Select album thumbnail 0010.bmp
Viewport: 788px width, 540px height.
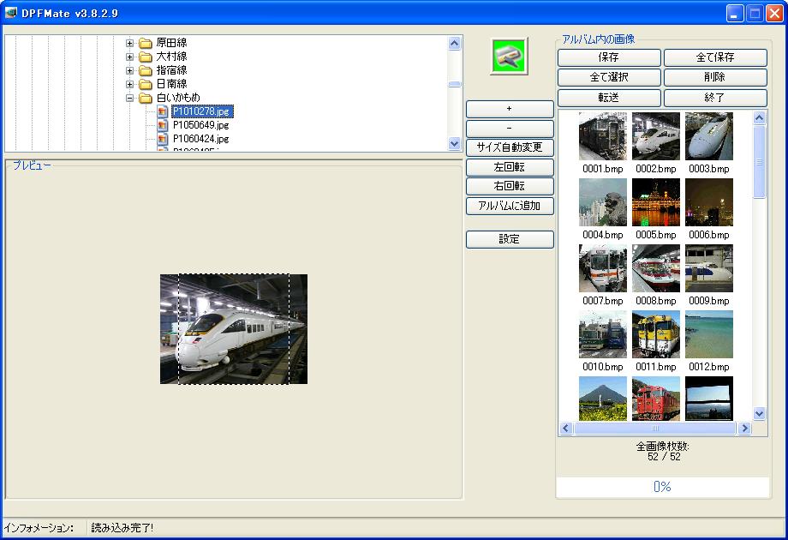point(602,334)
